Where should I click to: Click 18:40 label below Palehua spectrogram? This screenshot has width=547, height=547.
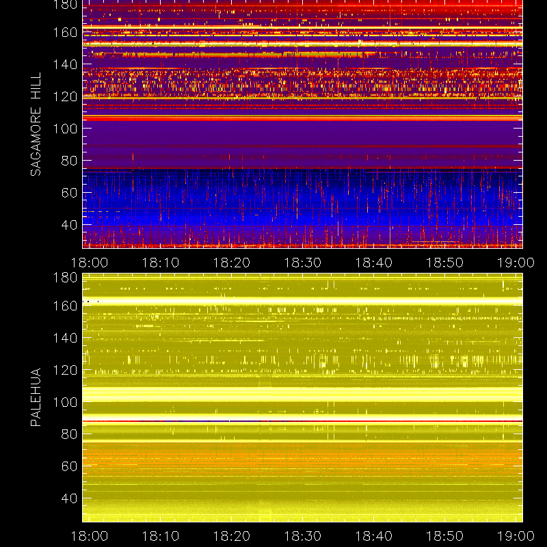pos(373,536)
